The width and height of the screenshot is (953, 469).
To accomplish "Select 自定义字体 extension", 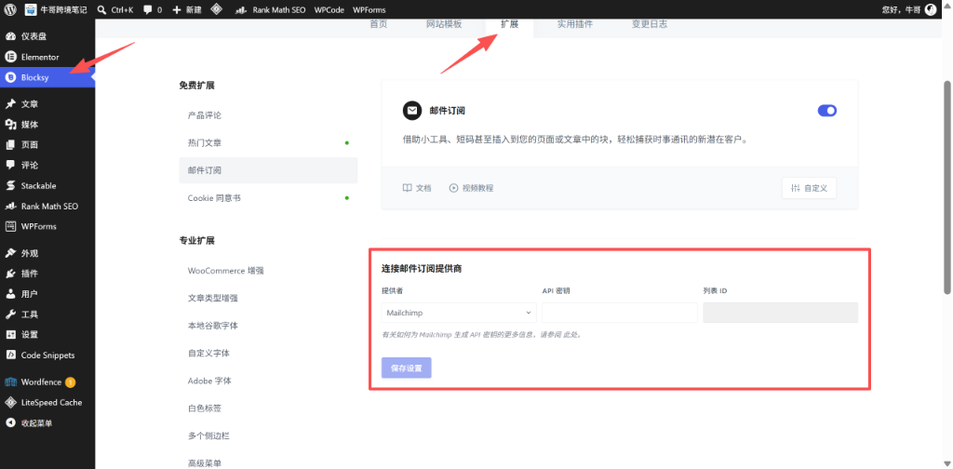I will click(268, 353).
